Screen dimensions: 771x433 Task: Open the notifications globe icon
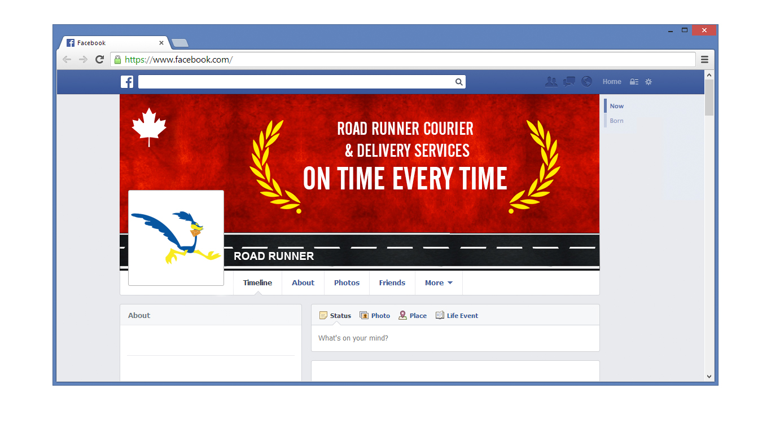click(587, 82)
